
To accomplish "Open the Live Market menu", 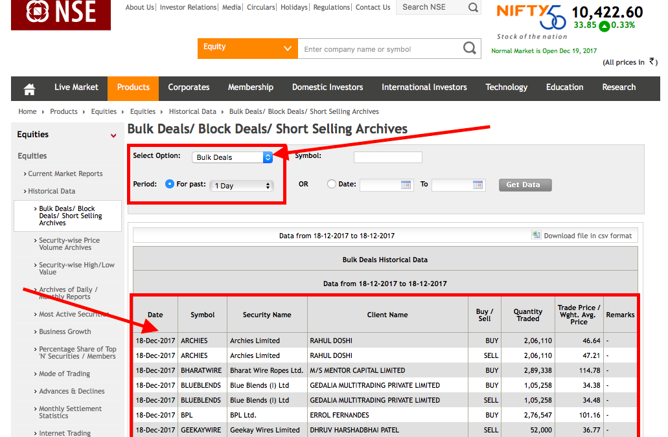I will (x=76, y=87).
